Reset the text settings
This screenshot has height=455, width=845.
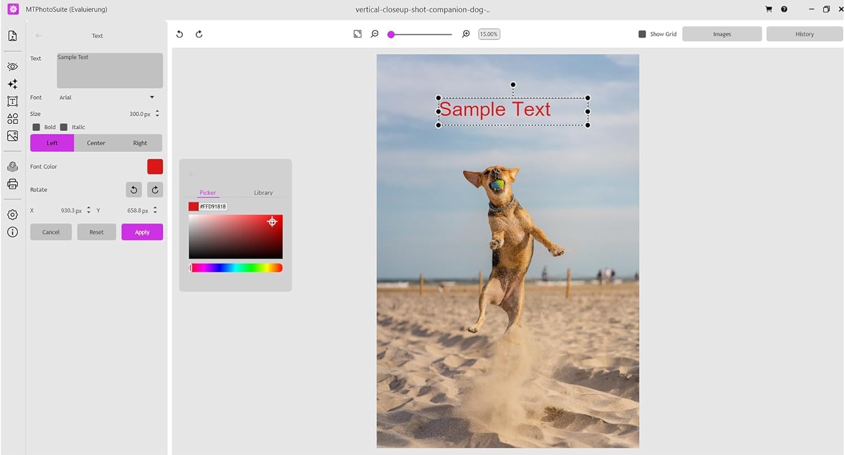pyautogui.click(x=96, y=232)
